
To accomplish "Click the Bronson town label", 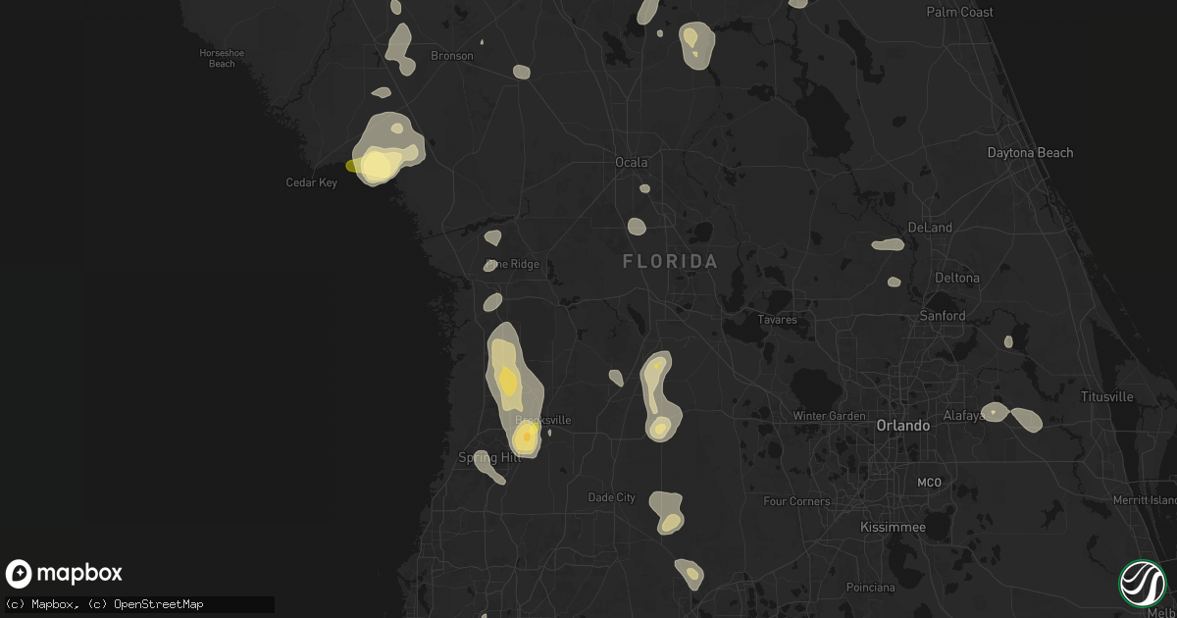I will point(452,56).
